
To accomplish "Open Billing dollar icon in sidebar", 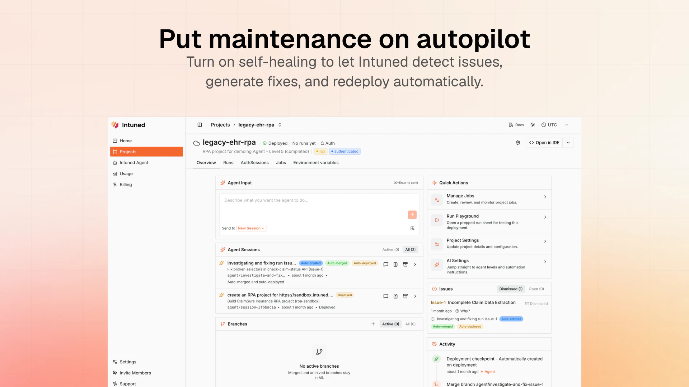I will coord(115,185).
